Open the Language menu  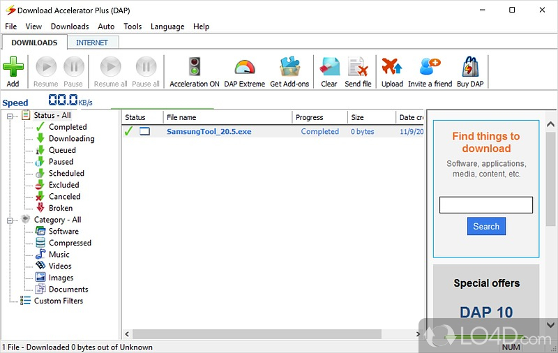[167, 27]
